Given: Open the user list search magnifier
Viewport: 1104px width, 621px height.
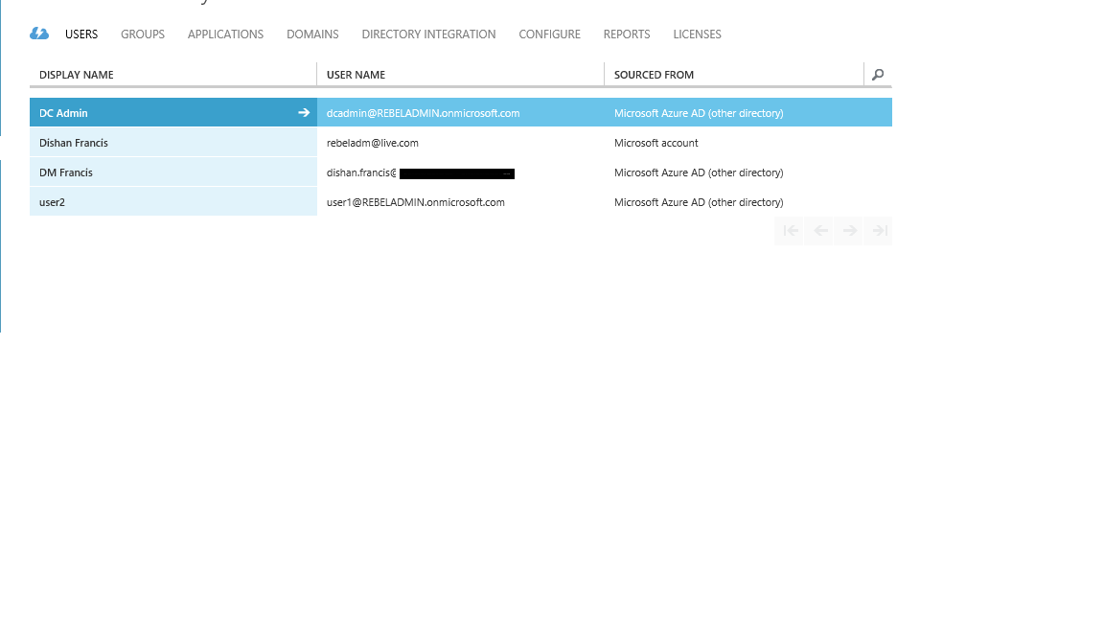Looking at the screenshot, I should 878,75.
